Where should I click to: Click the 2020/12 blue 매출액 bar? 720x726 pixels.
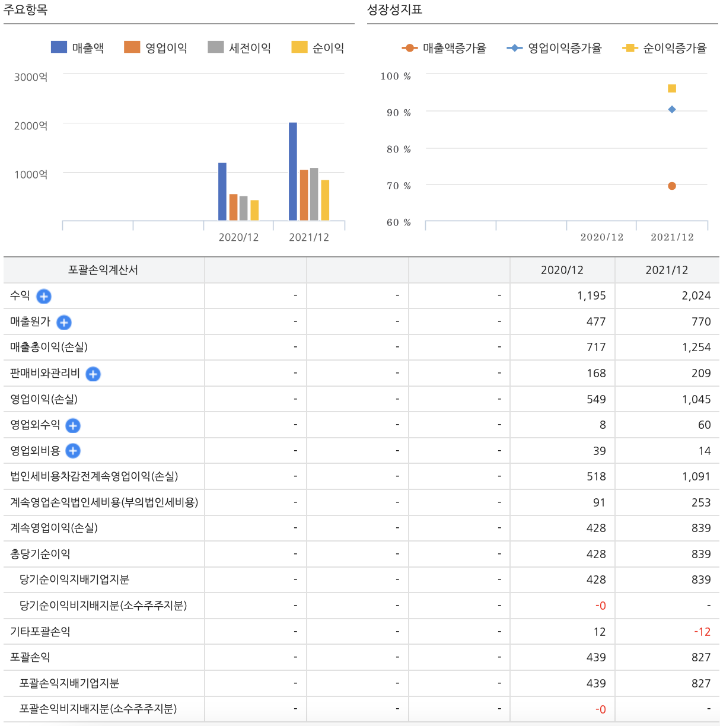point(222,192)
